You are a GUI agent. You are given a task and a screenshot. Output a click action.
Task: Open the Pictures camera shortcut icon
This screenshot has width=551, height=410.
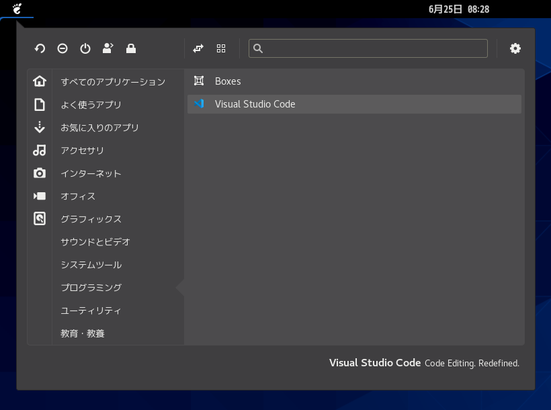(x=40, y=173)
